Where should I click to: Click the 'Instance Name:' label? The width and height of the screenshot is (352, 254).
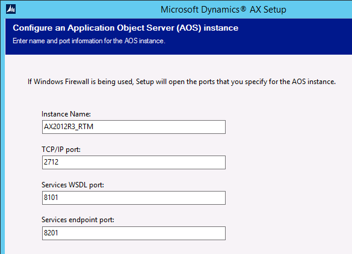pyautogui.click(x=66, y=114)
